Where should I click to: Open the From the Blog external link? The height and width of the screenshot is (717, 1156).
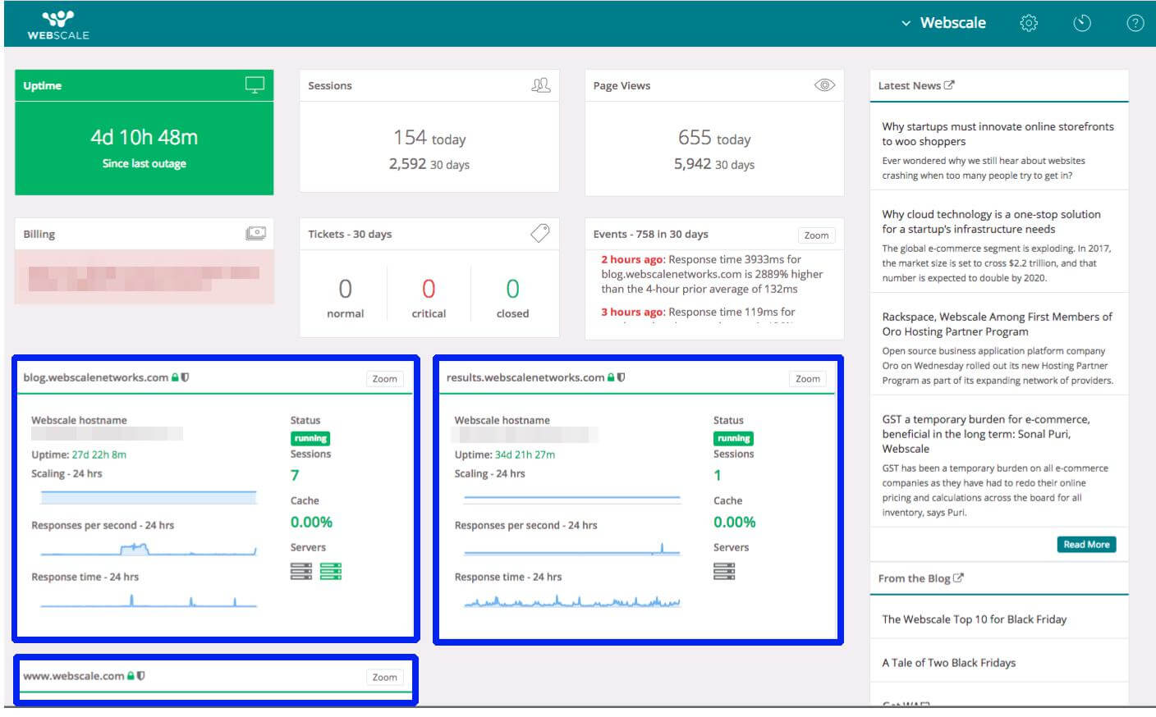click(957, 578)
